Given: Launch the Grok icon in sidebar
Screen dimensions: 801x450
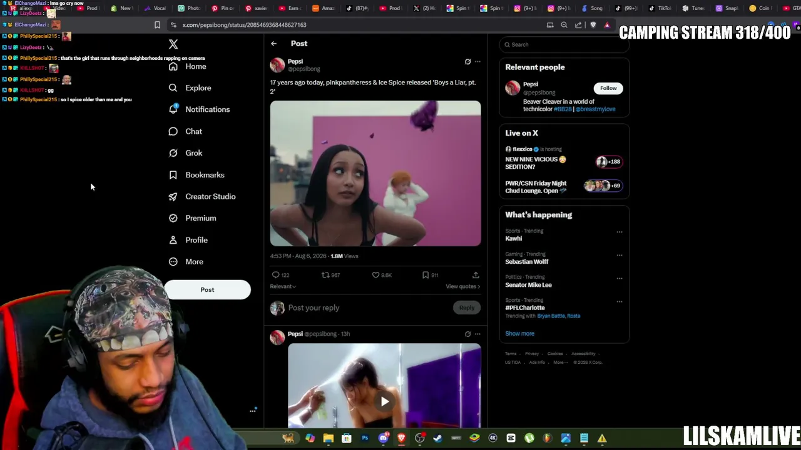Looking at the screenshot, I should (x=173, y=153).
